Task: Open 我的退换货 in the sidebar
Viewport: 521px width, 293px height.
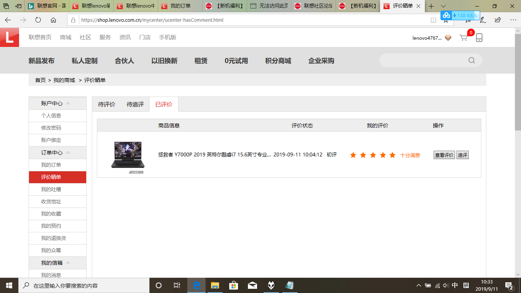Action: point(53,238)
